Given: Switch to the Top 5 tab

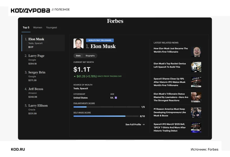Looking at the screenshot, I should [26, 28].
